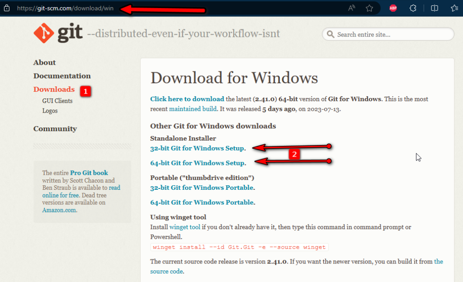Image resolution: width=463 pixels, height=282 pixels.
Task: Focus the 'Search entire site...' field
Action: (387, 34)
